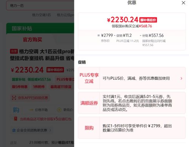Open the 限购 promotion row
The image size is (189, 147).
(132, 128)
